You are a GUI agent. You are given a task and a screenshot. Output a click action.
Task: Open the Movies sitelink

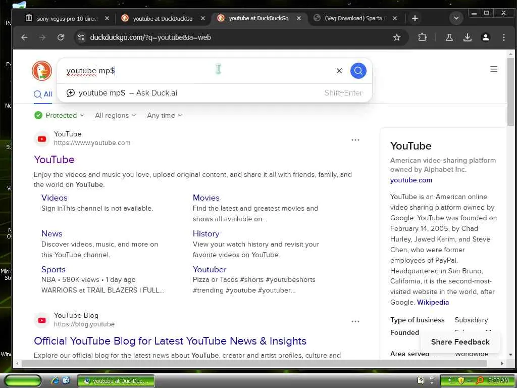coord(206,198)
